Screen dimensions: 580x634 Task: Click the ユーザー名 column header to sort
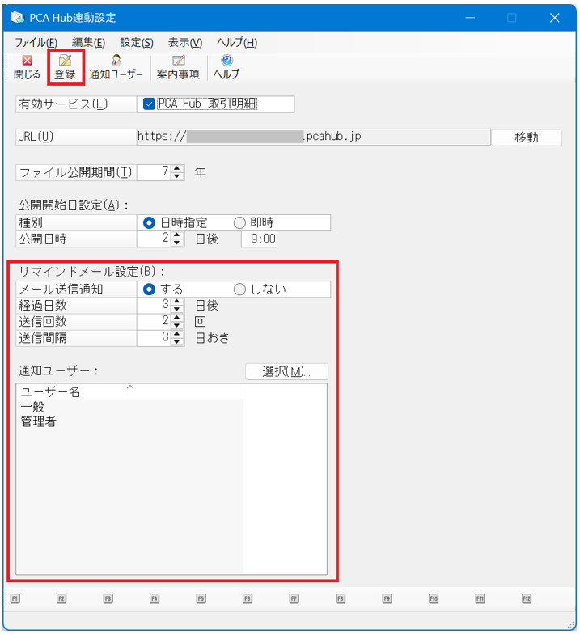click(x=129, y=391)
